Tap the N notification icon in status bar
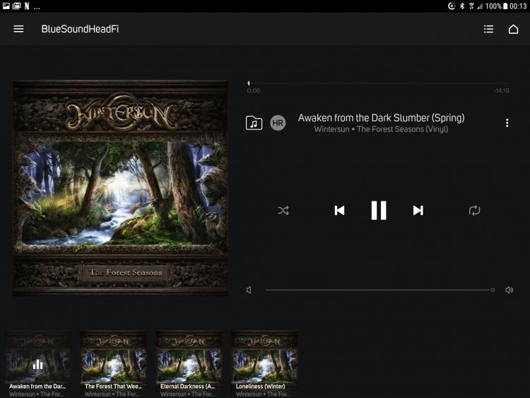 pos(27,6)
